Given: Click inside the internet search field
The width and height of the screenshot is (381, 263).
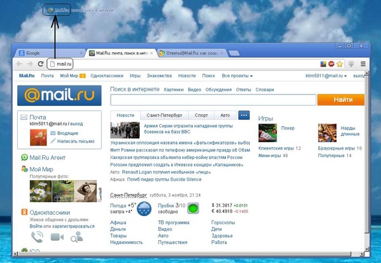Looking at the screenshot, I should [x=213, y=100].
